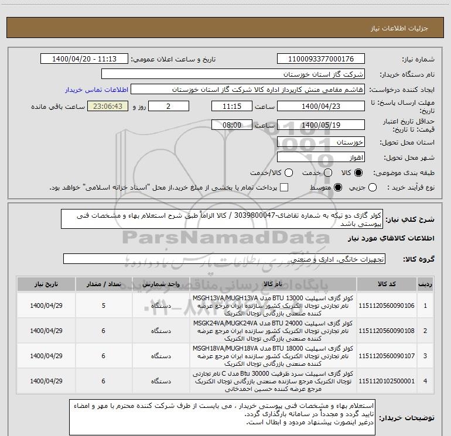Click the need date in row 2

click(x=46, y=331)
